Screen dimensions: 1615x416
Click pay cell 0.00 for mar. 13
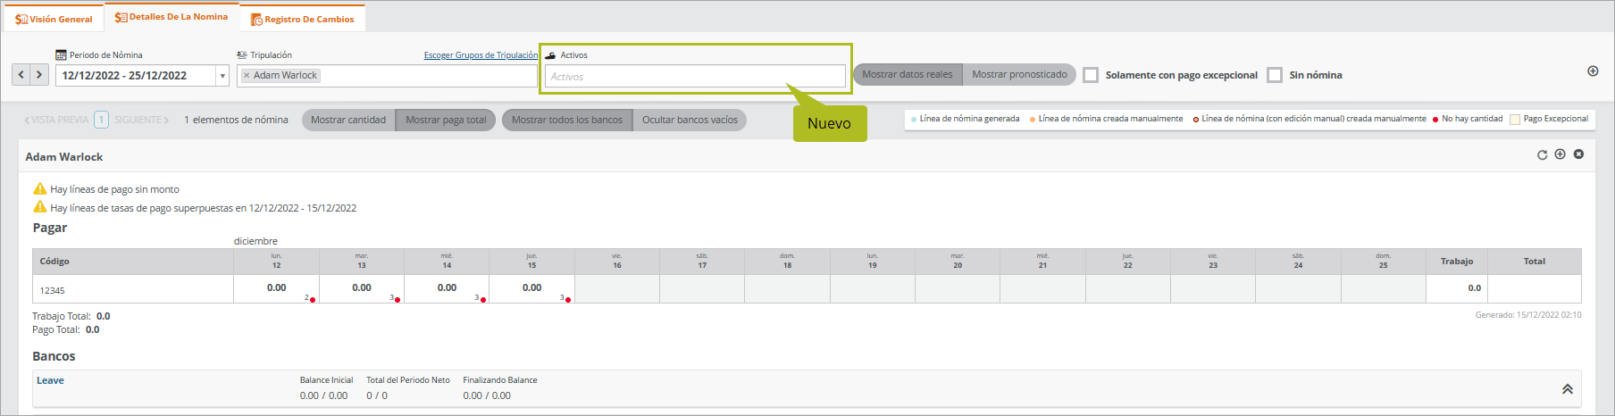(x=362, y=288)
